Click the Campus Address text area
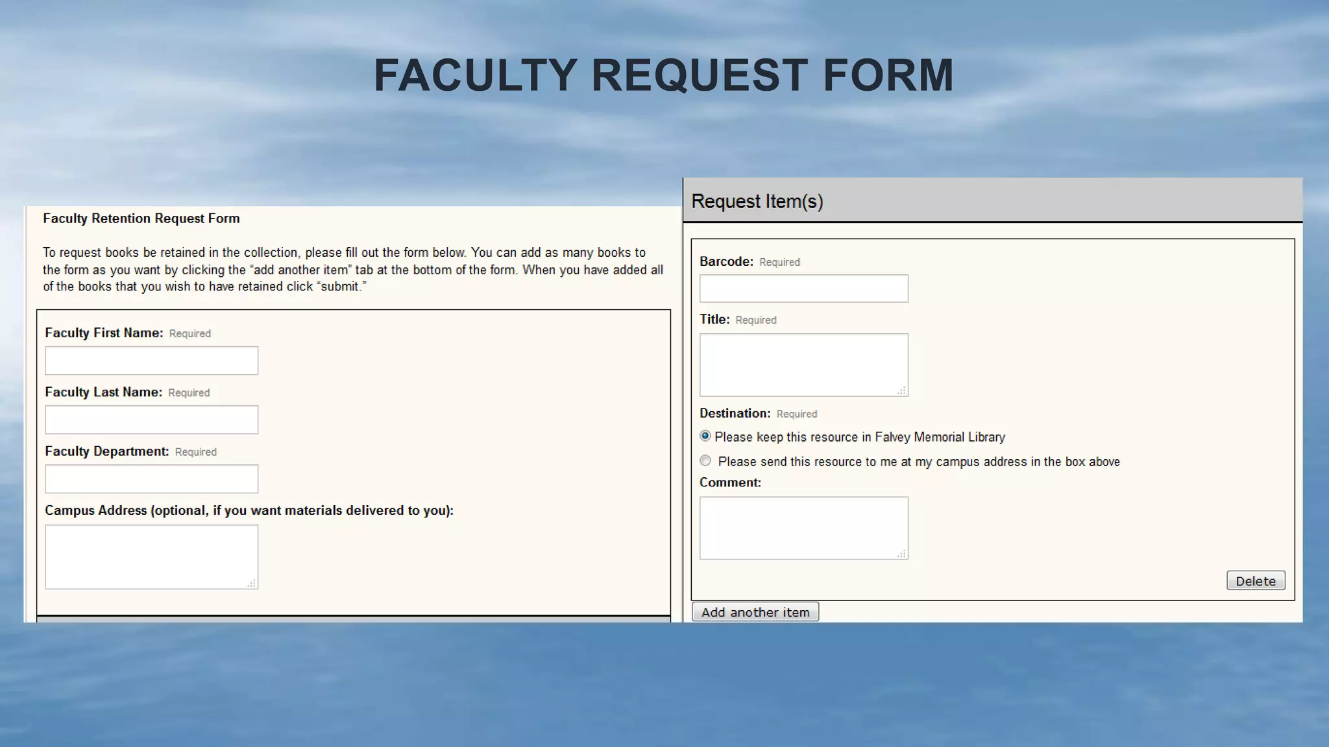 (151, 557)
